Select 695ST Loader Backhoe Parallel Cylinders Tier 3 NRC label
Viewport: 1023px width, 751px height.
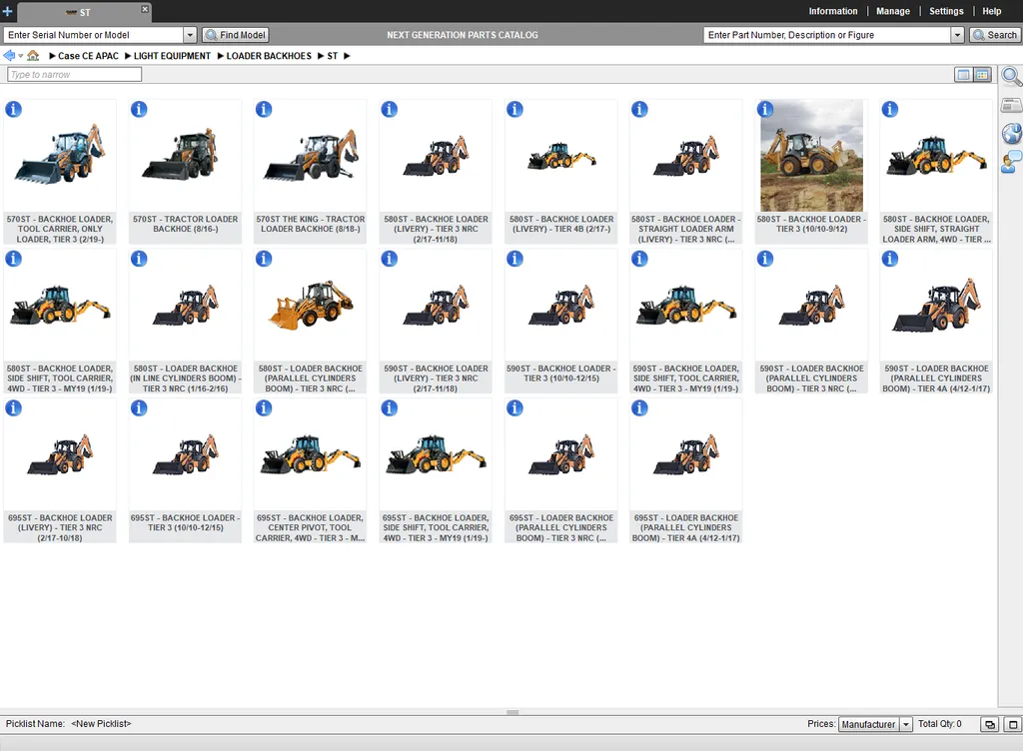(561, 527)
